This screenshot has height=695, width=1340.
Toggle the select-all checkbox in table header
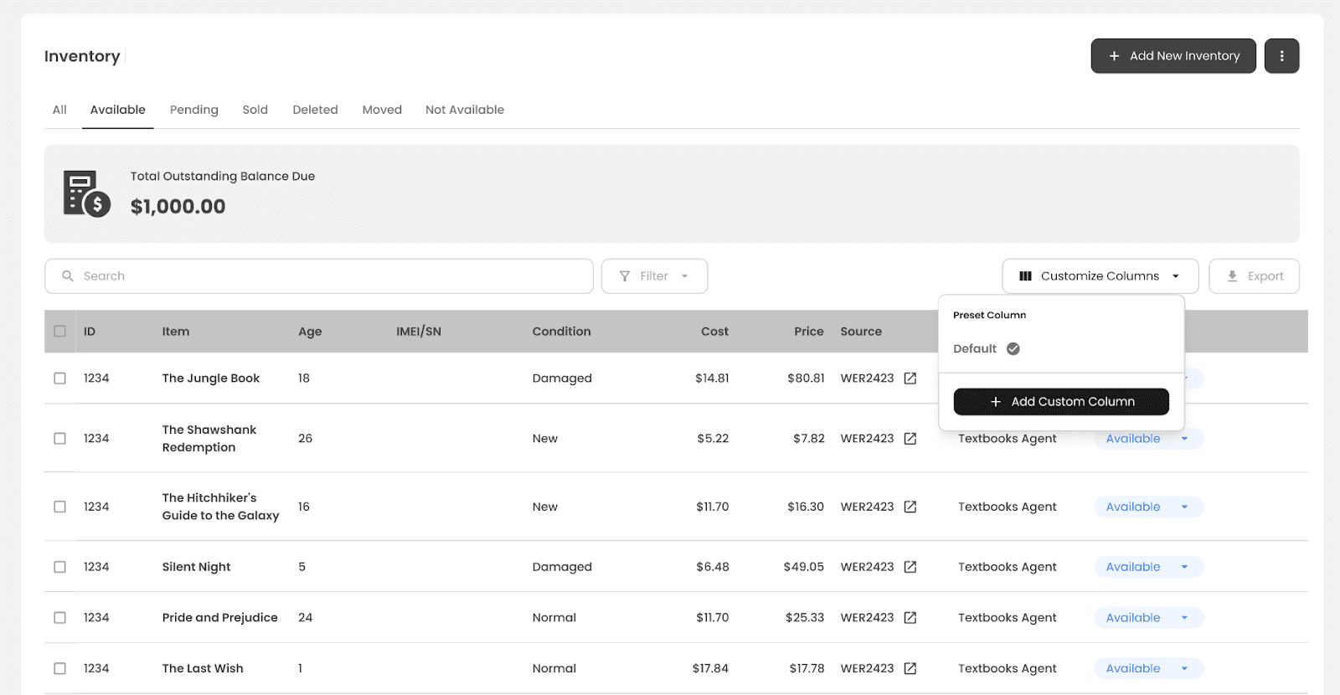(x=60, y=332)
